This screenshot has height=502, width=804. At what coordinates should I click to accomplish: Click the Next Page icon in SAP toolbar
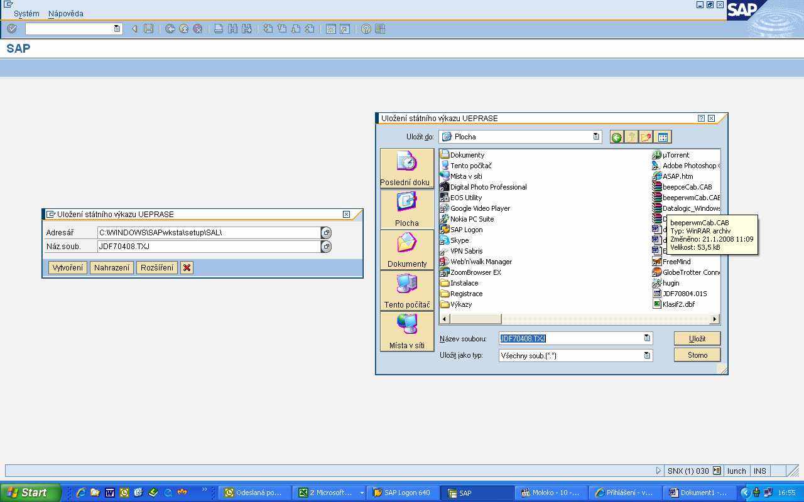coord(295,29)
